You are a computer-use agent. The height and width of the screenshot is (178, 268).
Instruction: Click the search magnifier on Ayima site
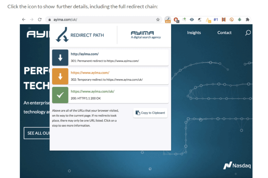coord(248,33)
